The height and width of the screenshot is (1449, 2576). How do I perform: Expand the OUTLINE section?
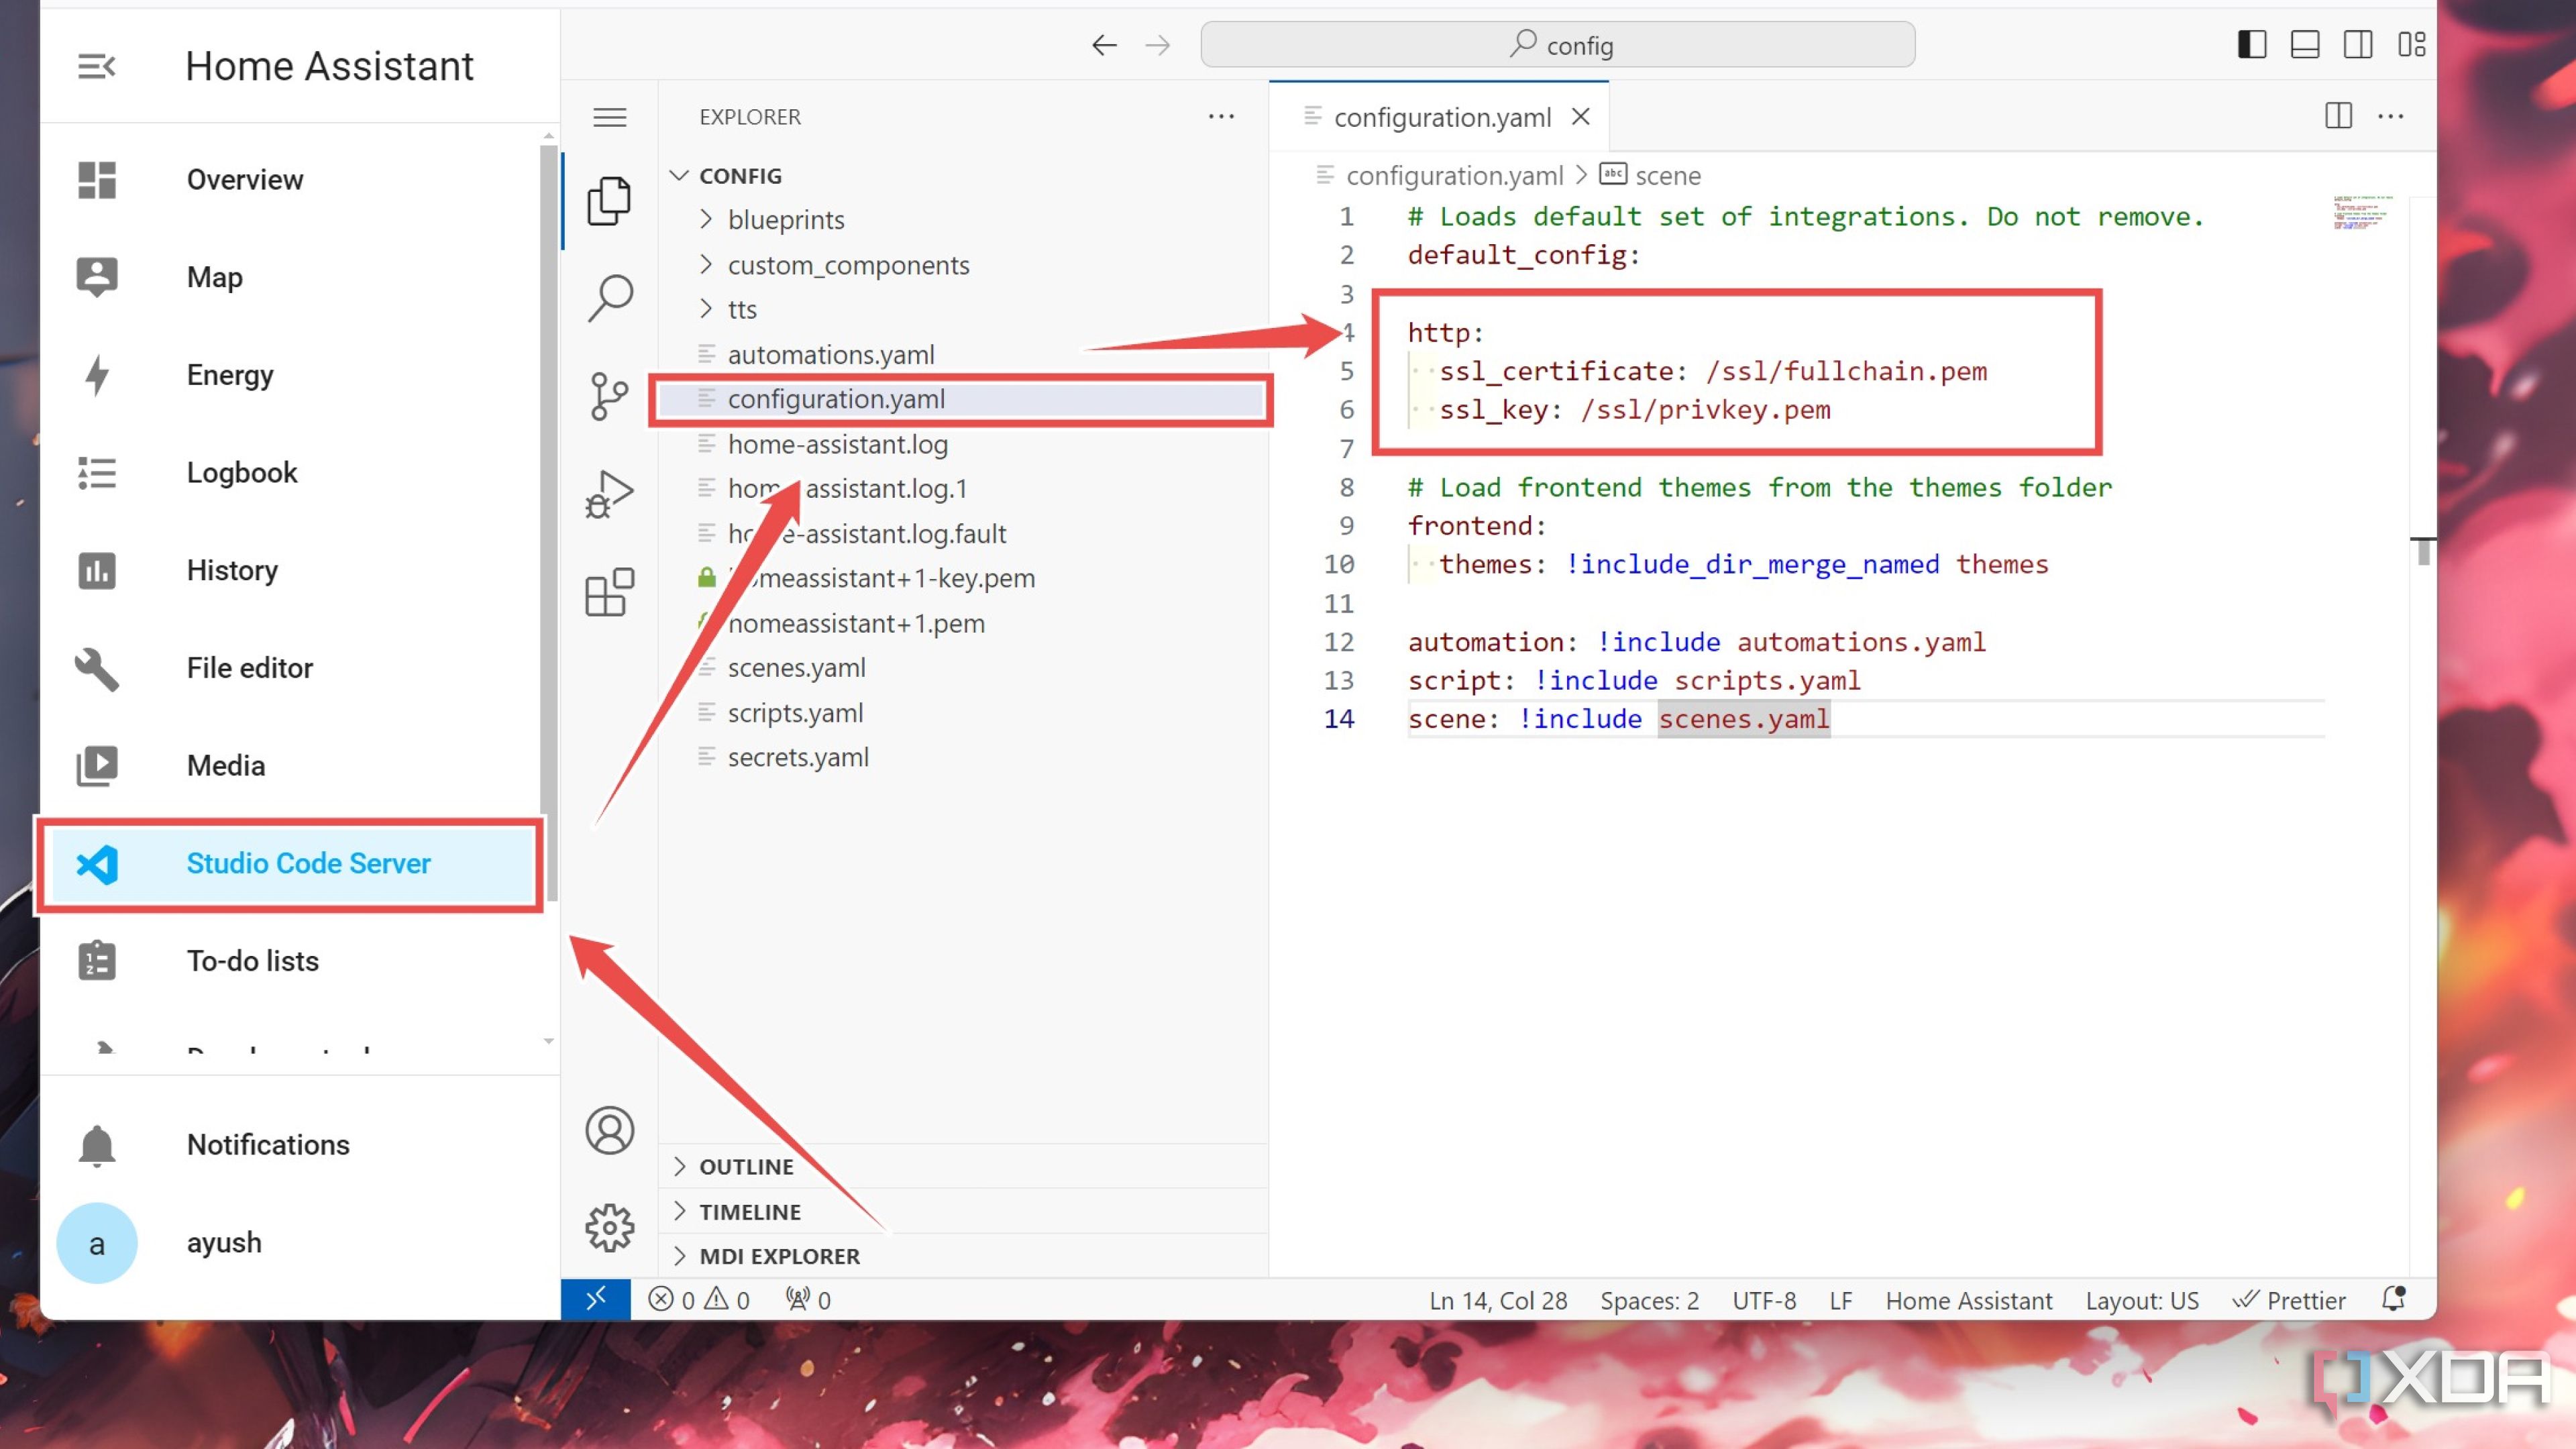pos(746,1166)
